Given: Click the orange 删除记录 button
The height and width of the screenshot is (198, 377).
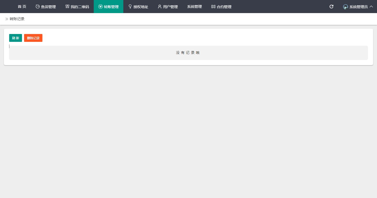Looking at the screenshot, I should (x=33, y=38).
